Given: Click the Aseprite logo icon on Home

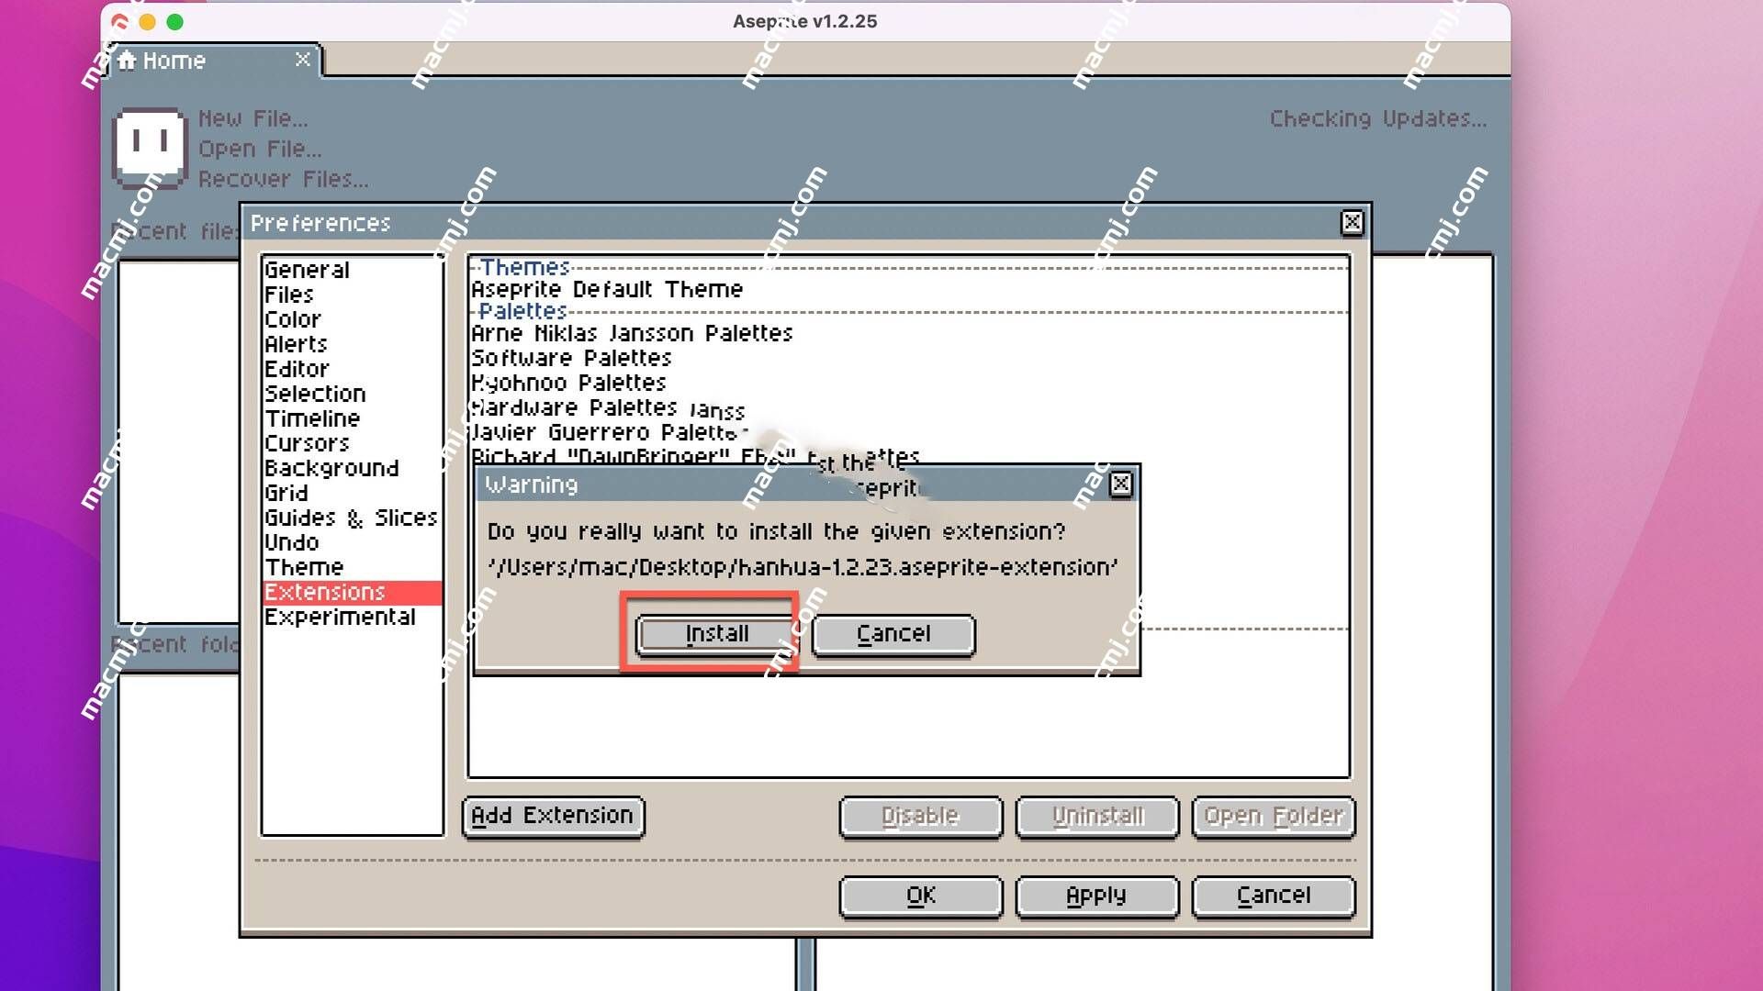Looking at the screenshot, I should point(149,147).
